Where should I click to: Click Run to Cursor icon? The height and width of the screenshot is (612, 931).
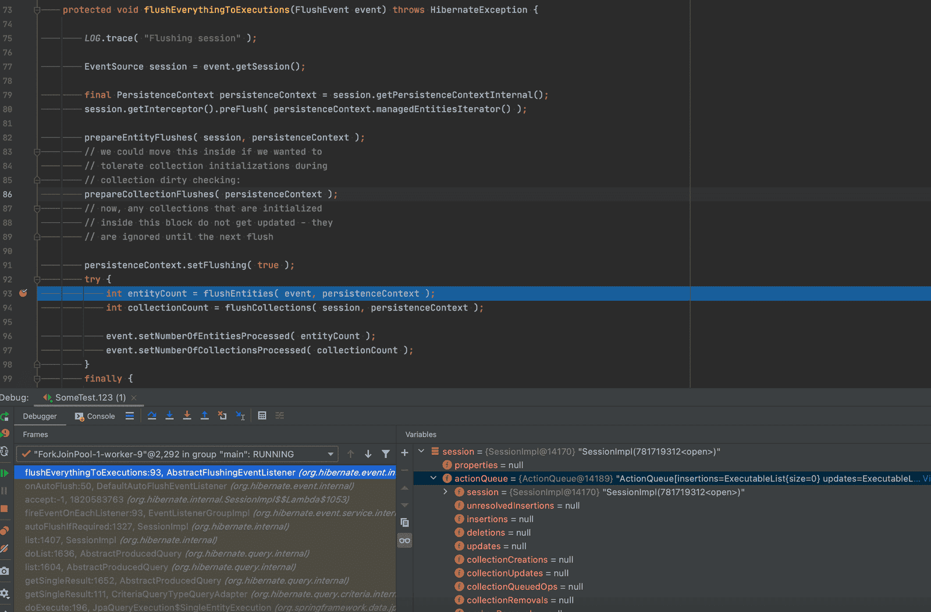[240, 415]
